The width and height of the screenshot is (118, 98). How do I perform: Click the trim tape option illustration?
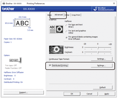pos(16,60)
